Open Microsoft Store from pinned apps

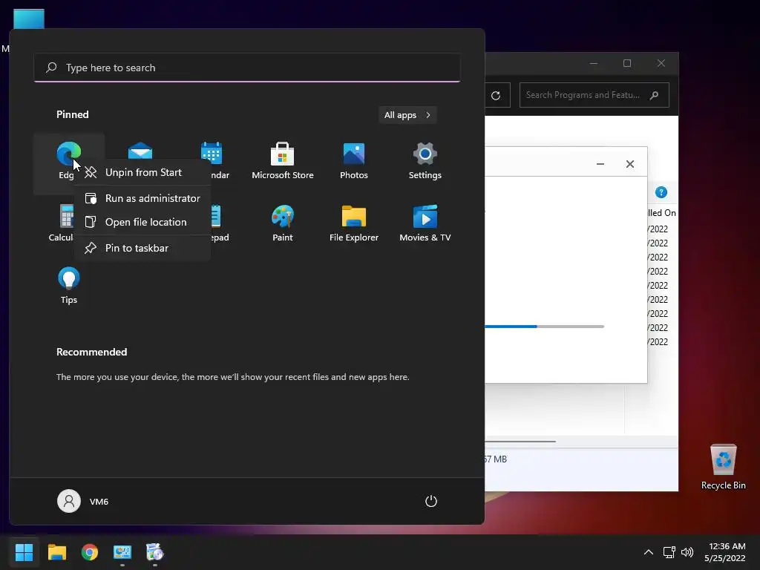coord(283,160)
